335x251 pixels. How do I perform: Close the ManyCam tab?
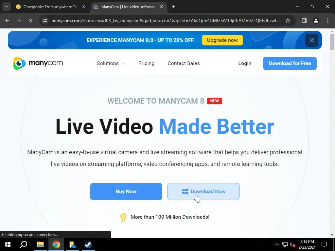162,7
